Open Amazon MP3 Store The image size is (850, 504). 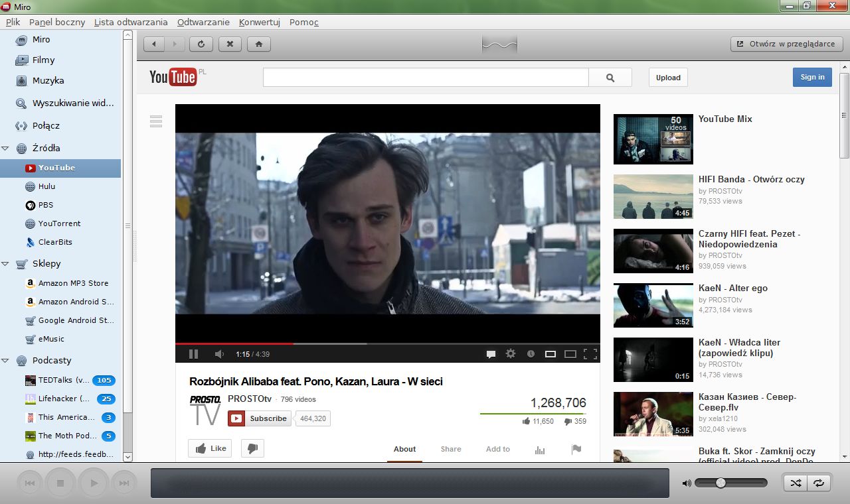click(x=60, y=283)
